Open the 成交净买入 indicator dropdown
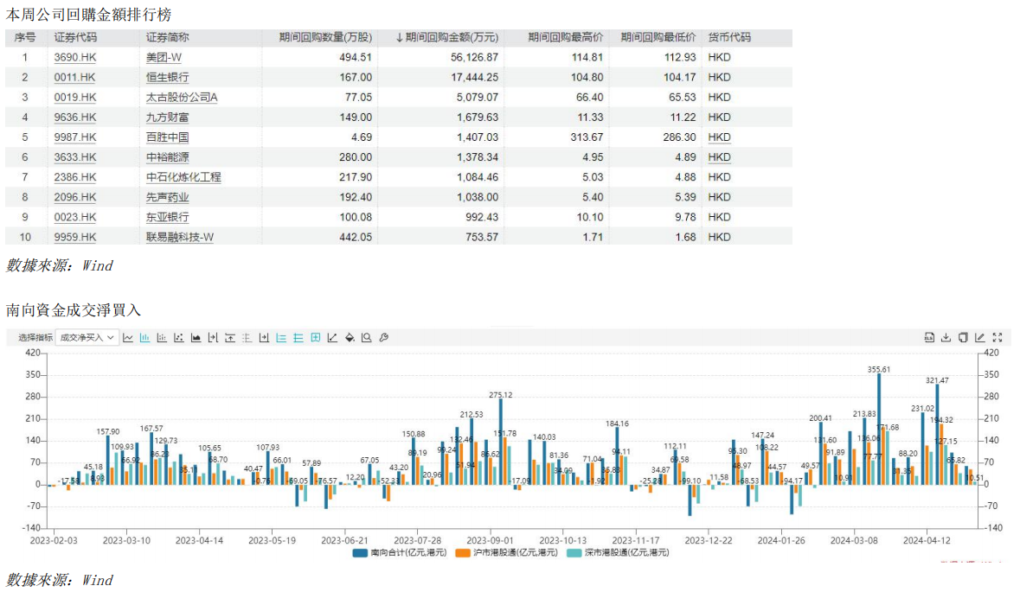1020x605 pixels. click(x=87, y=338)
